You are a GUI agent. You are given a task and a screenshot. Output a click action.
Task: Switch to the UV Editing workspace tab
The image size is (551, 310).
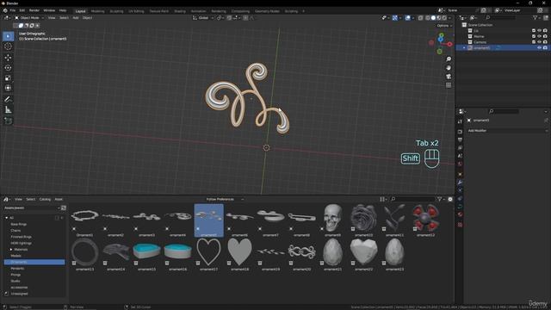coord(136,11)
